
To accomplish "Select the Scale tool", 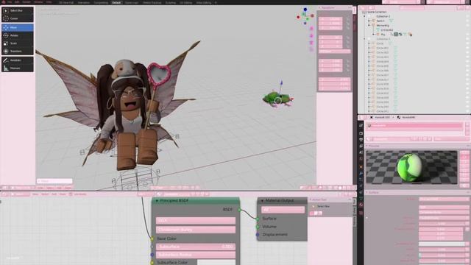I will pos(18,43).
